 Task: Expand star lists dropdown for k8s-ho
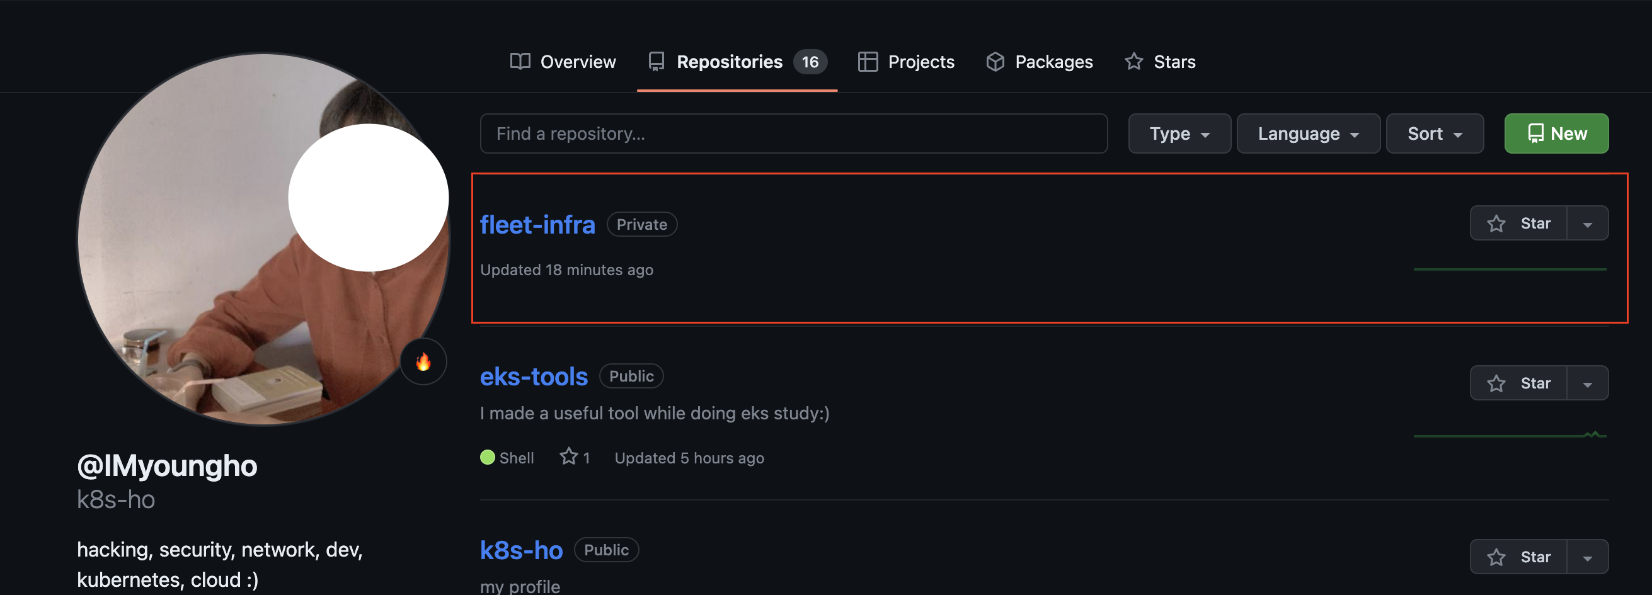[1587, 557]
